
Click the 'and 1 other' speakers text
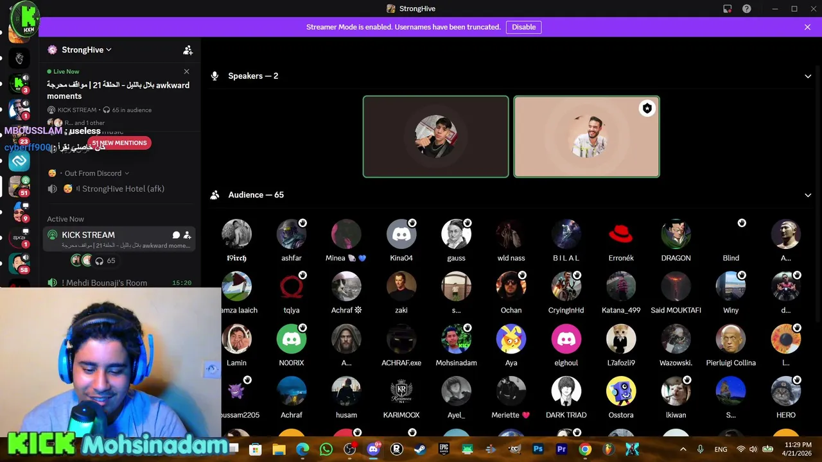click(89, 123)
